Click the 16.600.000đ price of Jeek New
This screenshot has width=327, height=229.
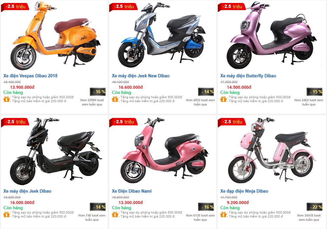point(131,87)
